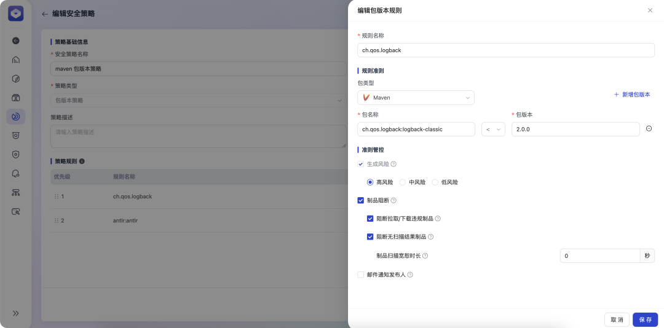Choose the 低风险 radio option
Viewport: 664px width, 328px height.
435,182
